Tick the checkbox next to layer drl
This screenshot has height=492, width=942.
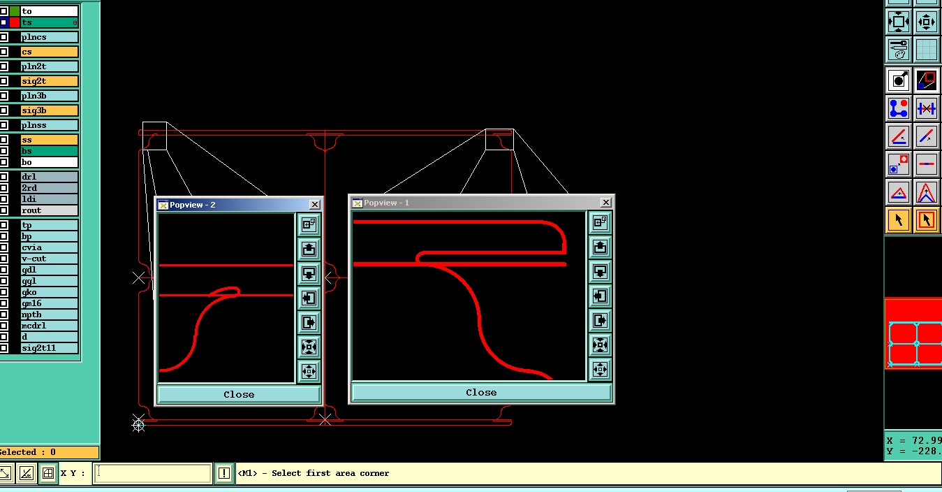[3, 177]
